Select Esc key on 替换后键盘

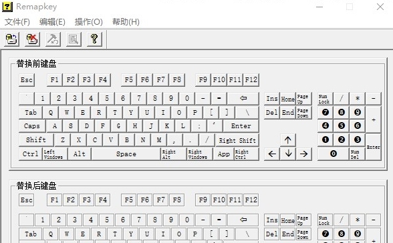(27, 200)
